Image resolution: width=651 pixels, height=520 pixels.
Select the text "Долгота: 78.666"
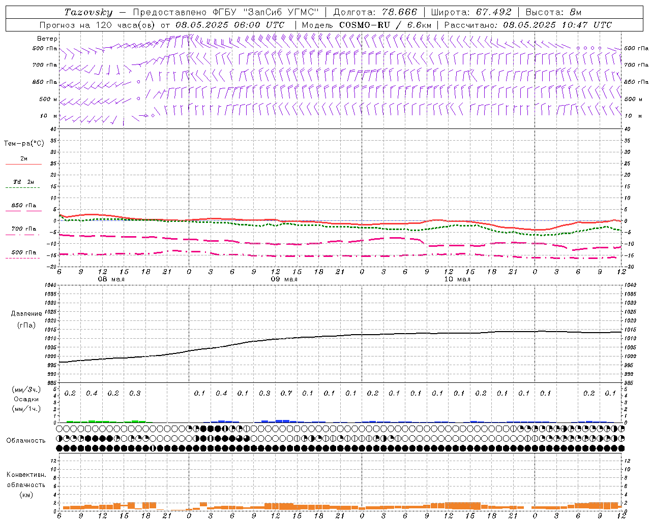point(375,12)
